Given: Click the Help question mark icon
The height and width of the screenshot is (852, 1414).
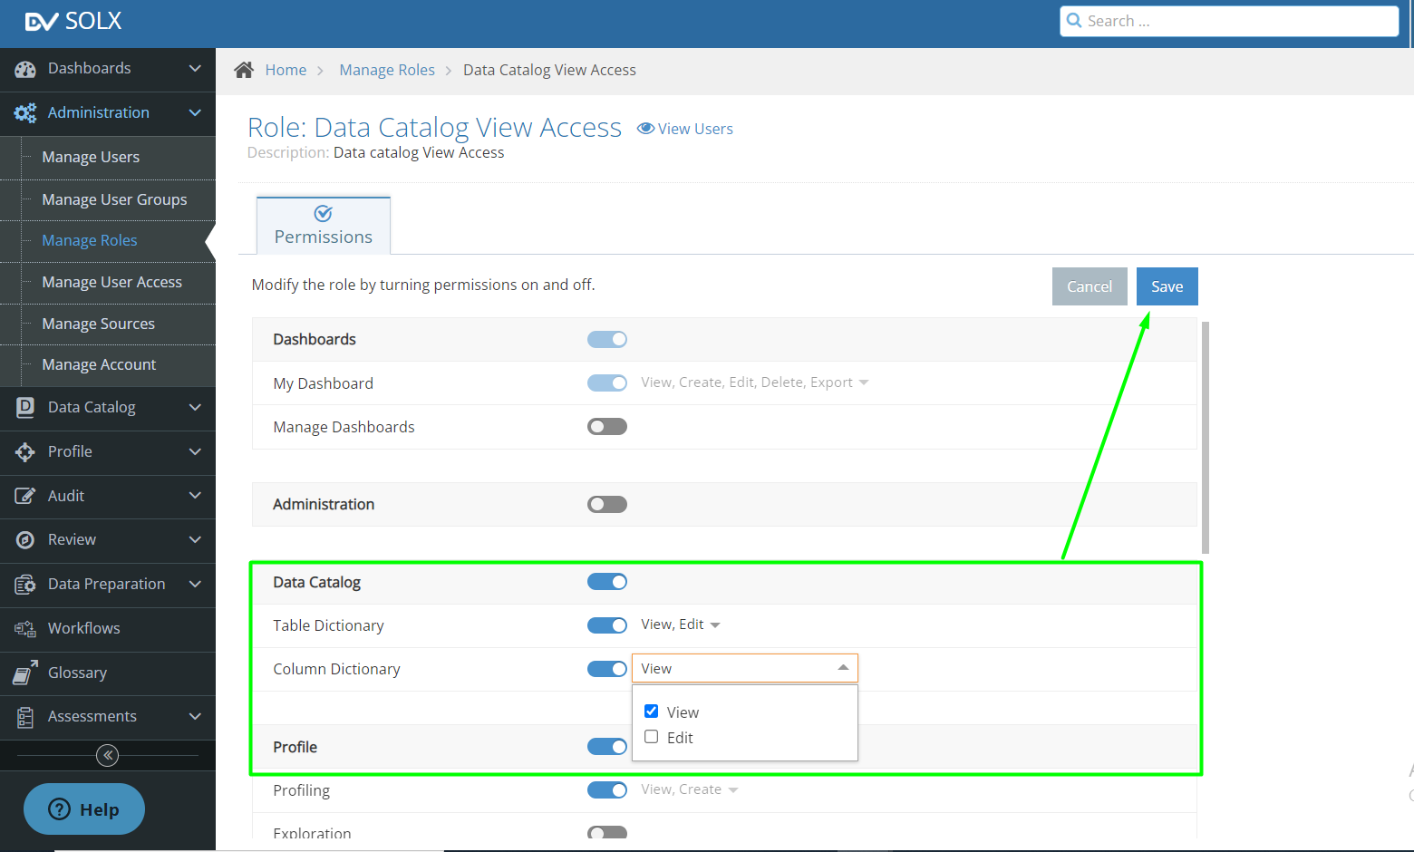Looking at the screenshot, I should tap(59, 809).
